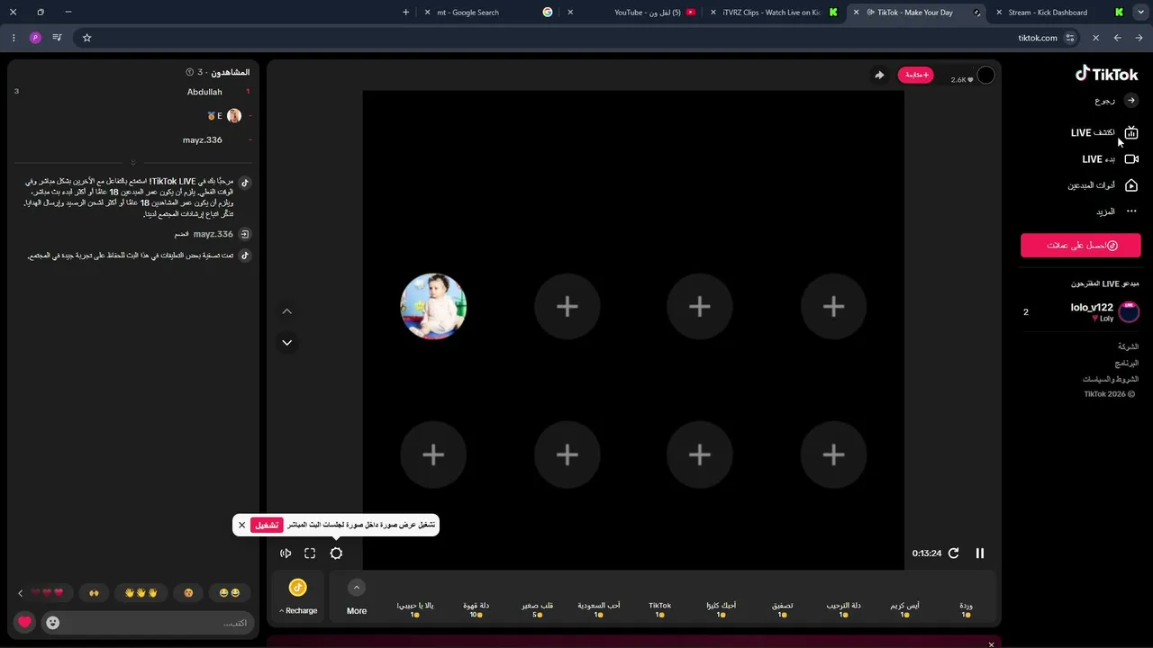Click the TikTok logo

(x=1107, y=74)
